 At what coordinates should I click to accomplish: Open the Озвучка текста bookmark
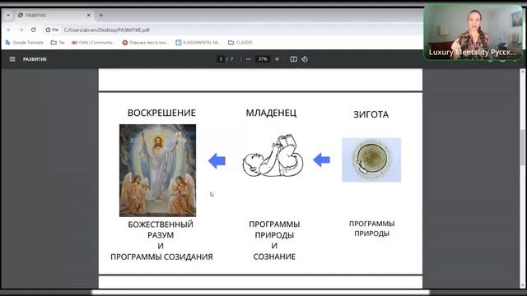coord(146,43)
